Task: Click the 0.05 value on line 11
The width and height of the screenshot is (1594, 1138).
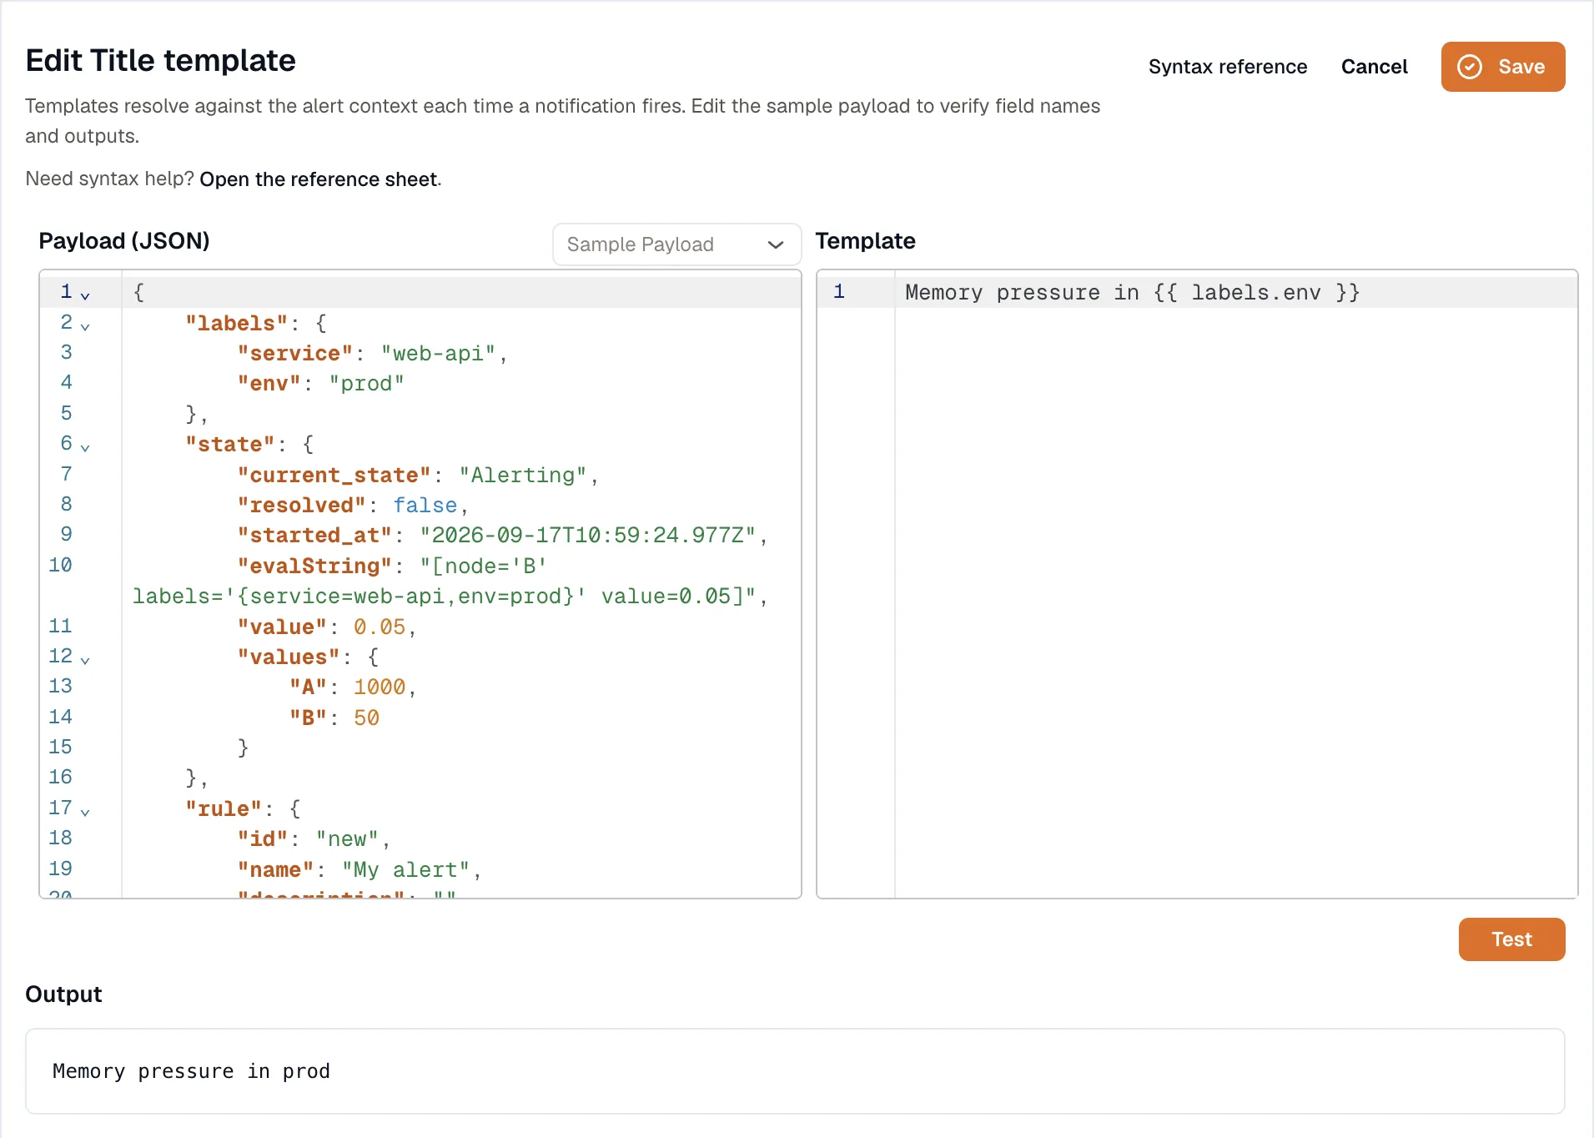Action: [380, 627]
